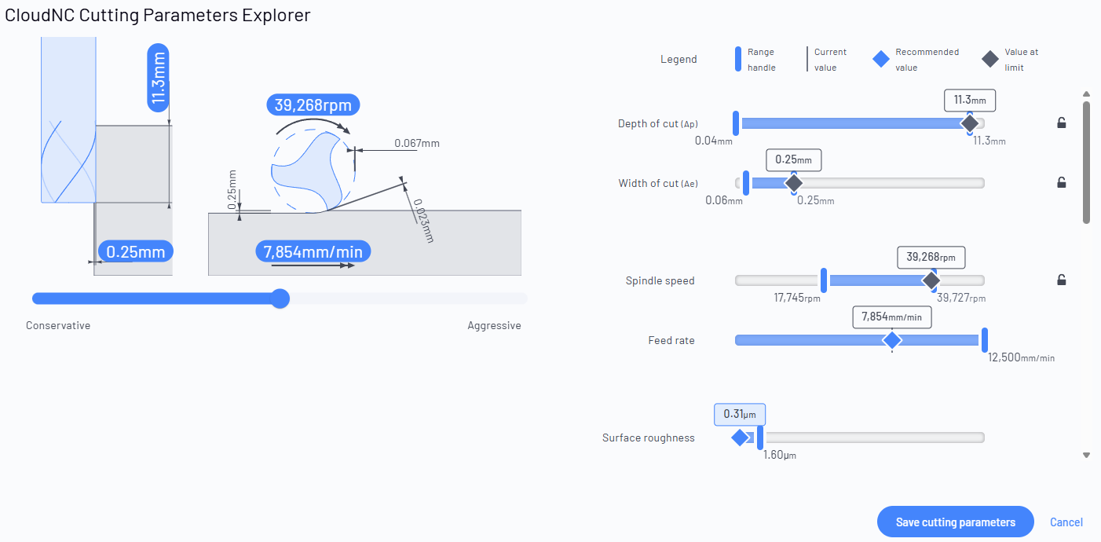
Task: Click the 11.3mm Depth of cut value box
Action: tap(970, 100)
